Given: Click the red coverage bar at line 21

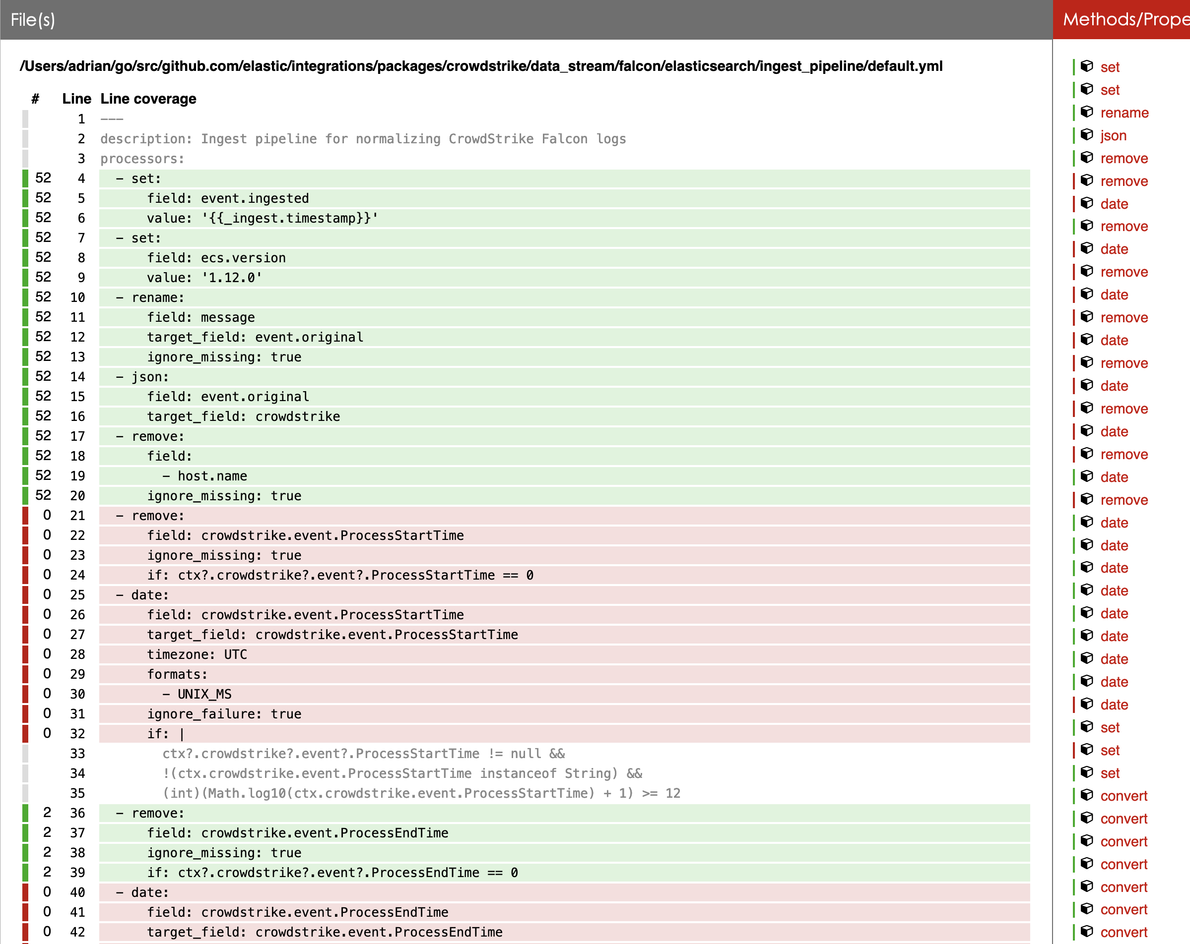Looking at the screenshot, I should [25, 516].
